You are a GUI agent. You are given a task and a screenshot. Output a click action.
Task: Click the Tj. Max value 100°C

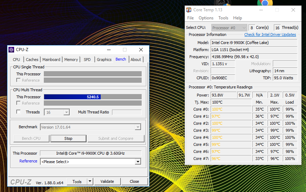231,102
